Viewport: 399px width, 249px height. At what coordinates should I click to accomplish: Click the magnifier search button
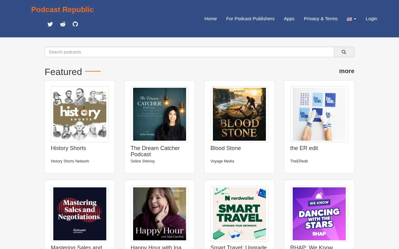point(344,52)
